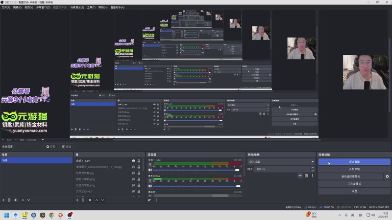Mute the 1_1.avi audio channel speaker icon
The width and height of the screenshot is (392, 220).
[150, 170]
